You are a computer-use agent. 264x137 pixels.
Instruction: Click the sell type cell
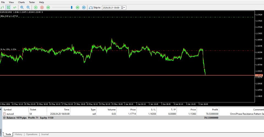[x=94, y=114]
